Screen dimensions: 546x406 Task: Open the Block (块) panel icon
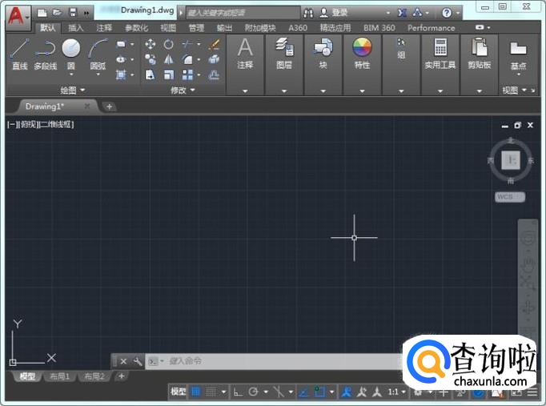coord(323,49)
